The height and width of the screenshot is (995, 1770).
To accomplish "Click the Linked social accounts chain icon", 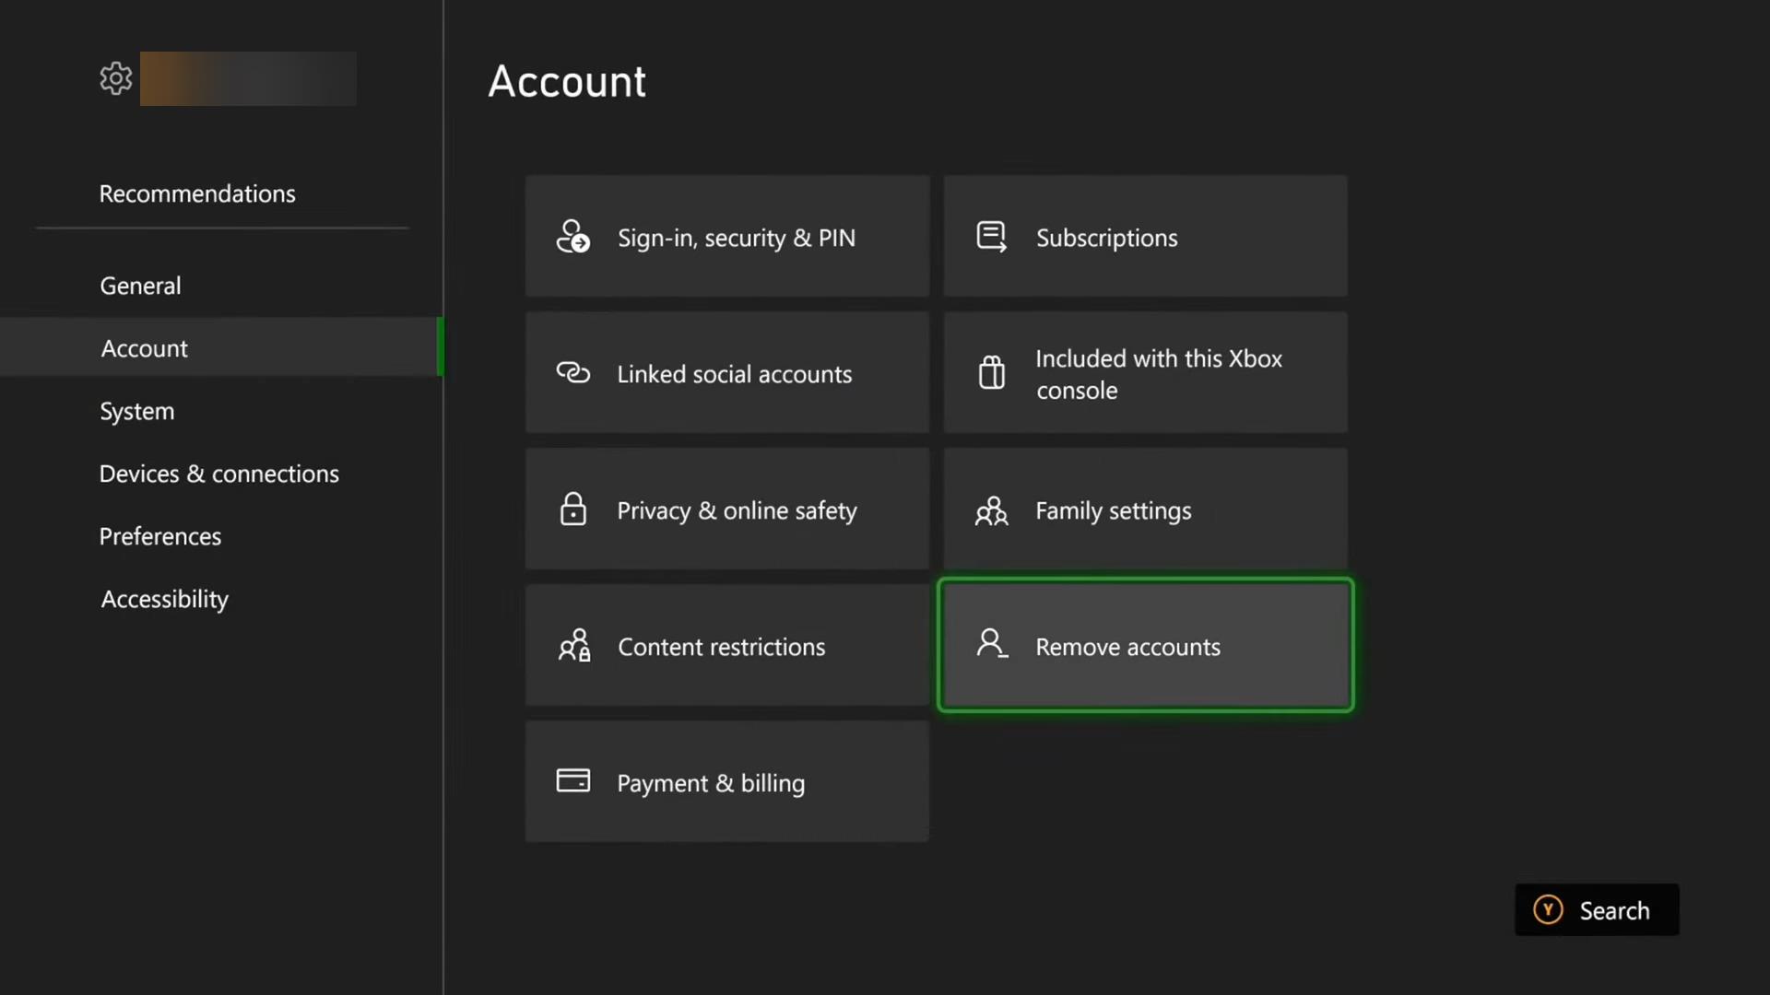I will [x=572, y=373].
